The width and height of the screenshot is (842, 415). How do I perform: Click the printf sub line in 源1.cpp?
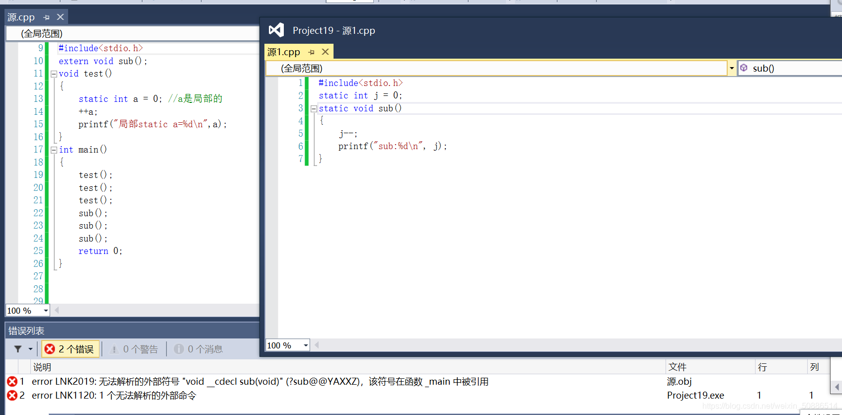point(393,146)
